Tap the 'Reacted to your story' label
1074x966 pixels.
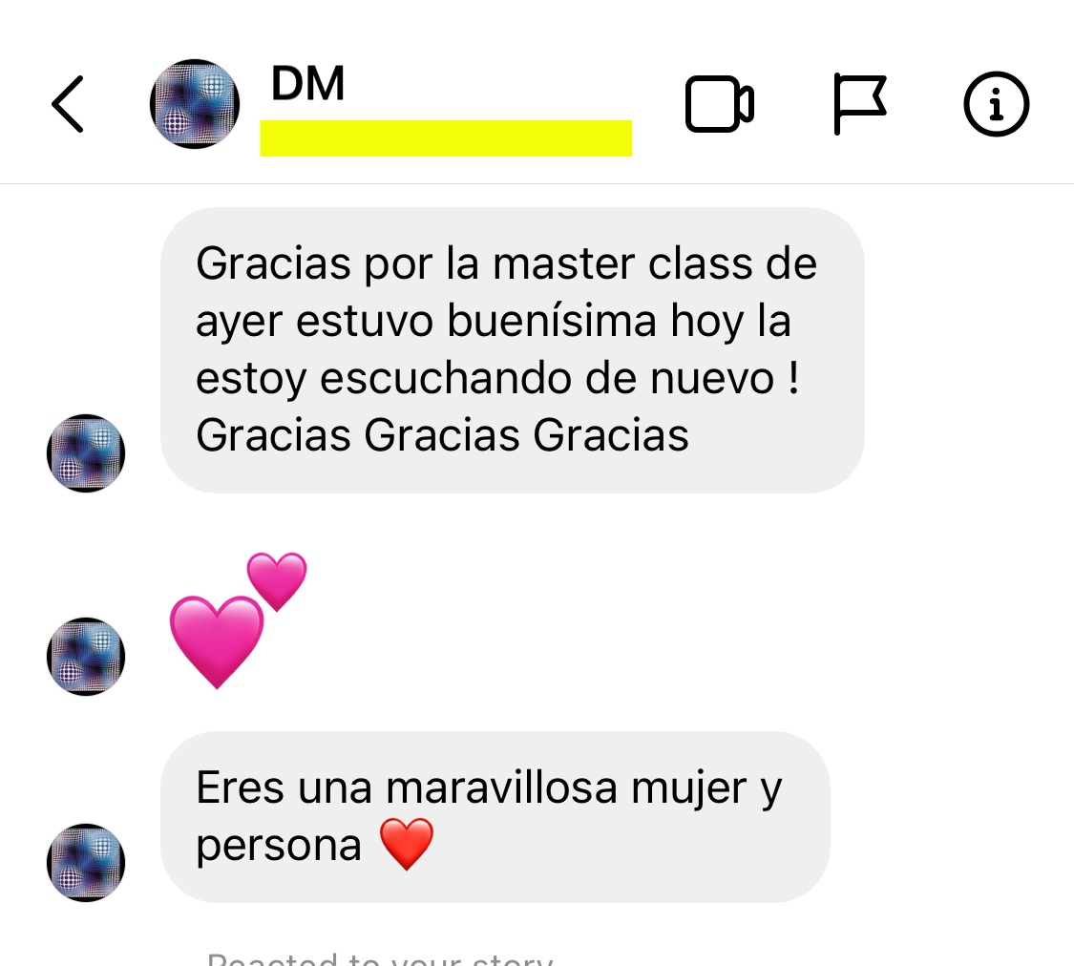tap(380, 958)
